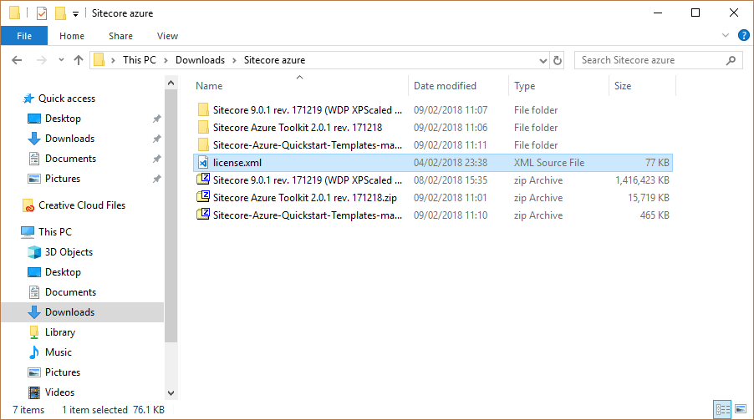
Task: Select Quick access in navigation pane
Action: pyautogui.click(x=67, y=99)
